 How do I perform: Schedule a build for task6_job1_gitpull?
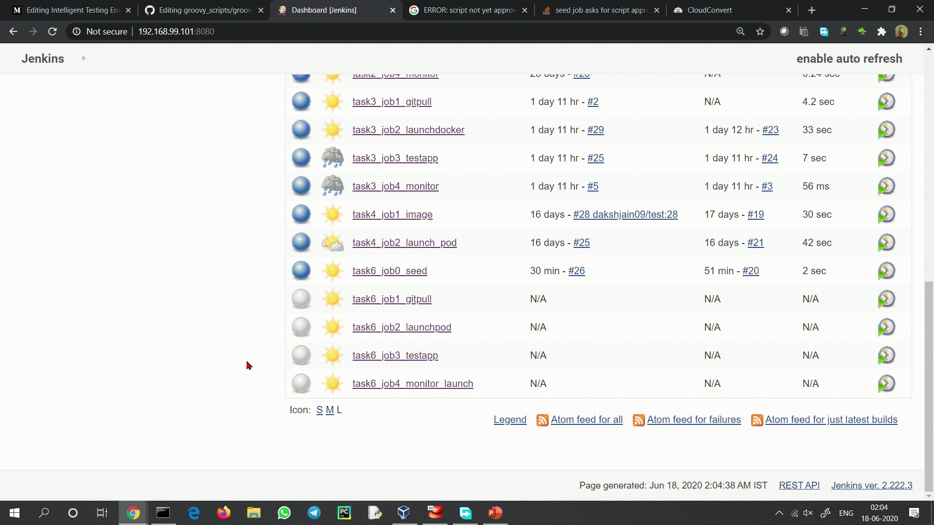(x=886, y=299)
